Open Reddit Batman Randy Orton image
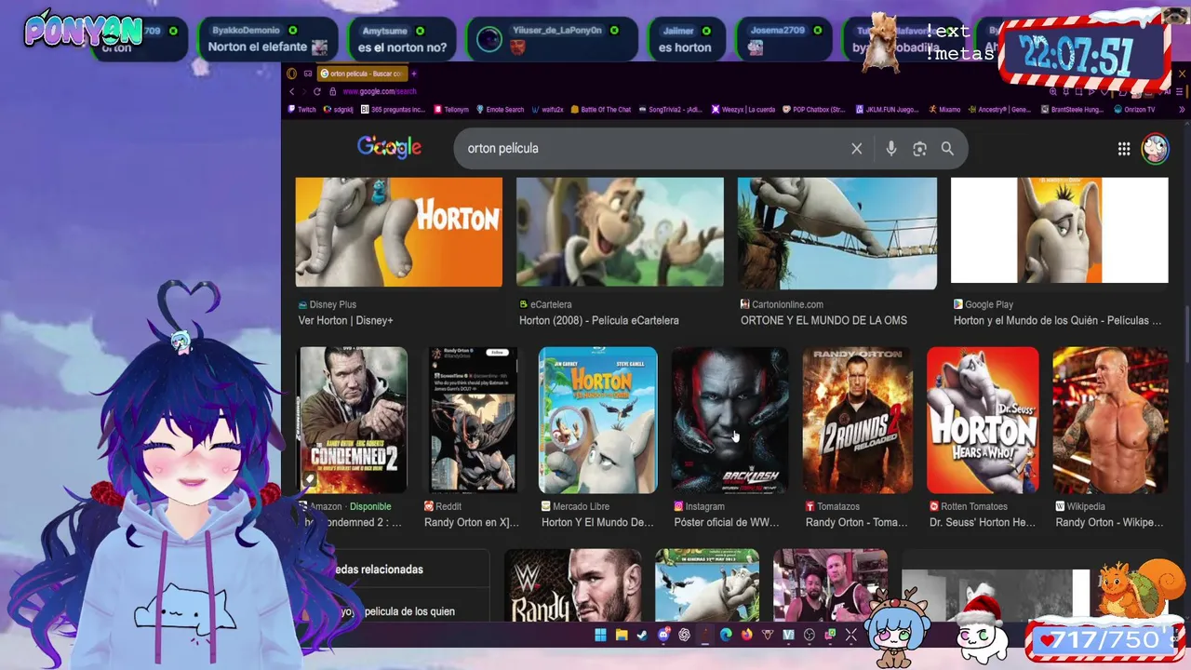The image size is (1191, 670). click(472, 420)
